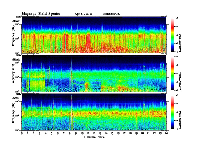Click the "Universal Time" axis title
Viewport: 198px width, 153px height.
pos(94,137)
